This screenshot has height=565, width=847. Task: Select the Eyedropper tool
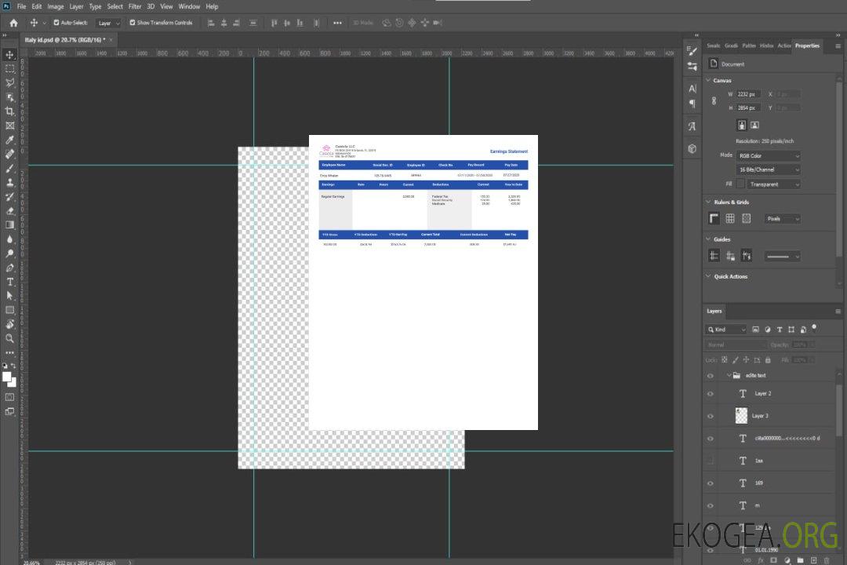[x=9, y=140]
